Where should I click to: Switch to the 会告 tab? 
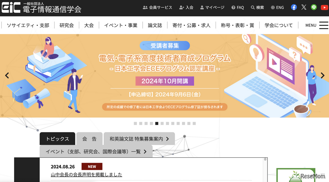(89, 139)
